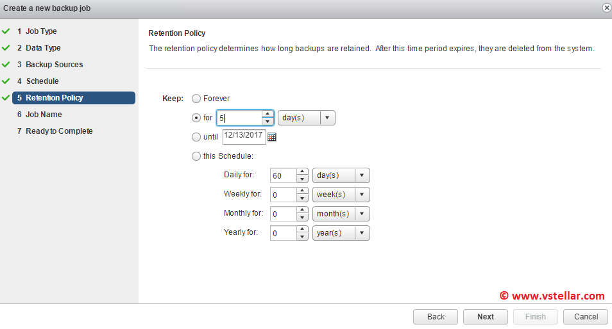
Task: Close the backup job dialog
Action: pos(607,8)
